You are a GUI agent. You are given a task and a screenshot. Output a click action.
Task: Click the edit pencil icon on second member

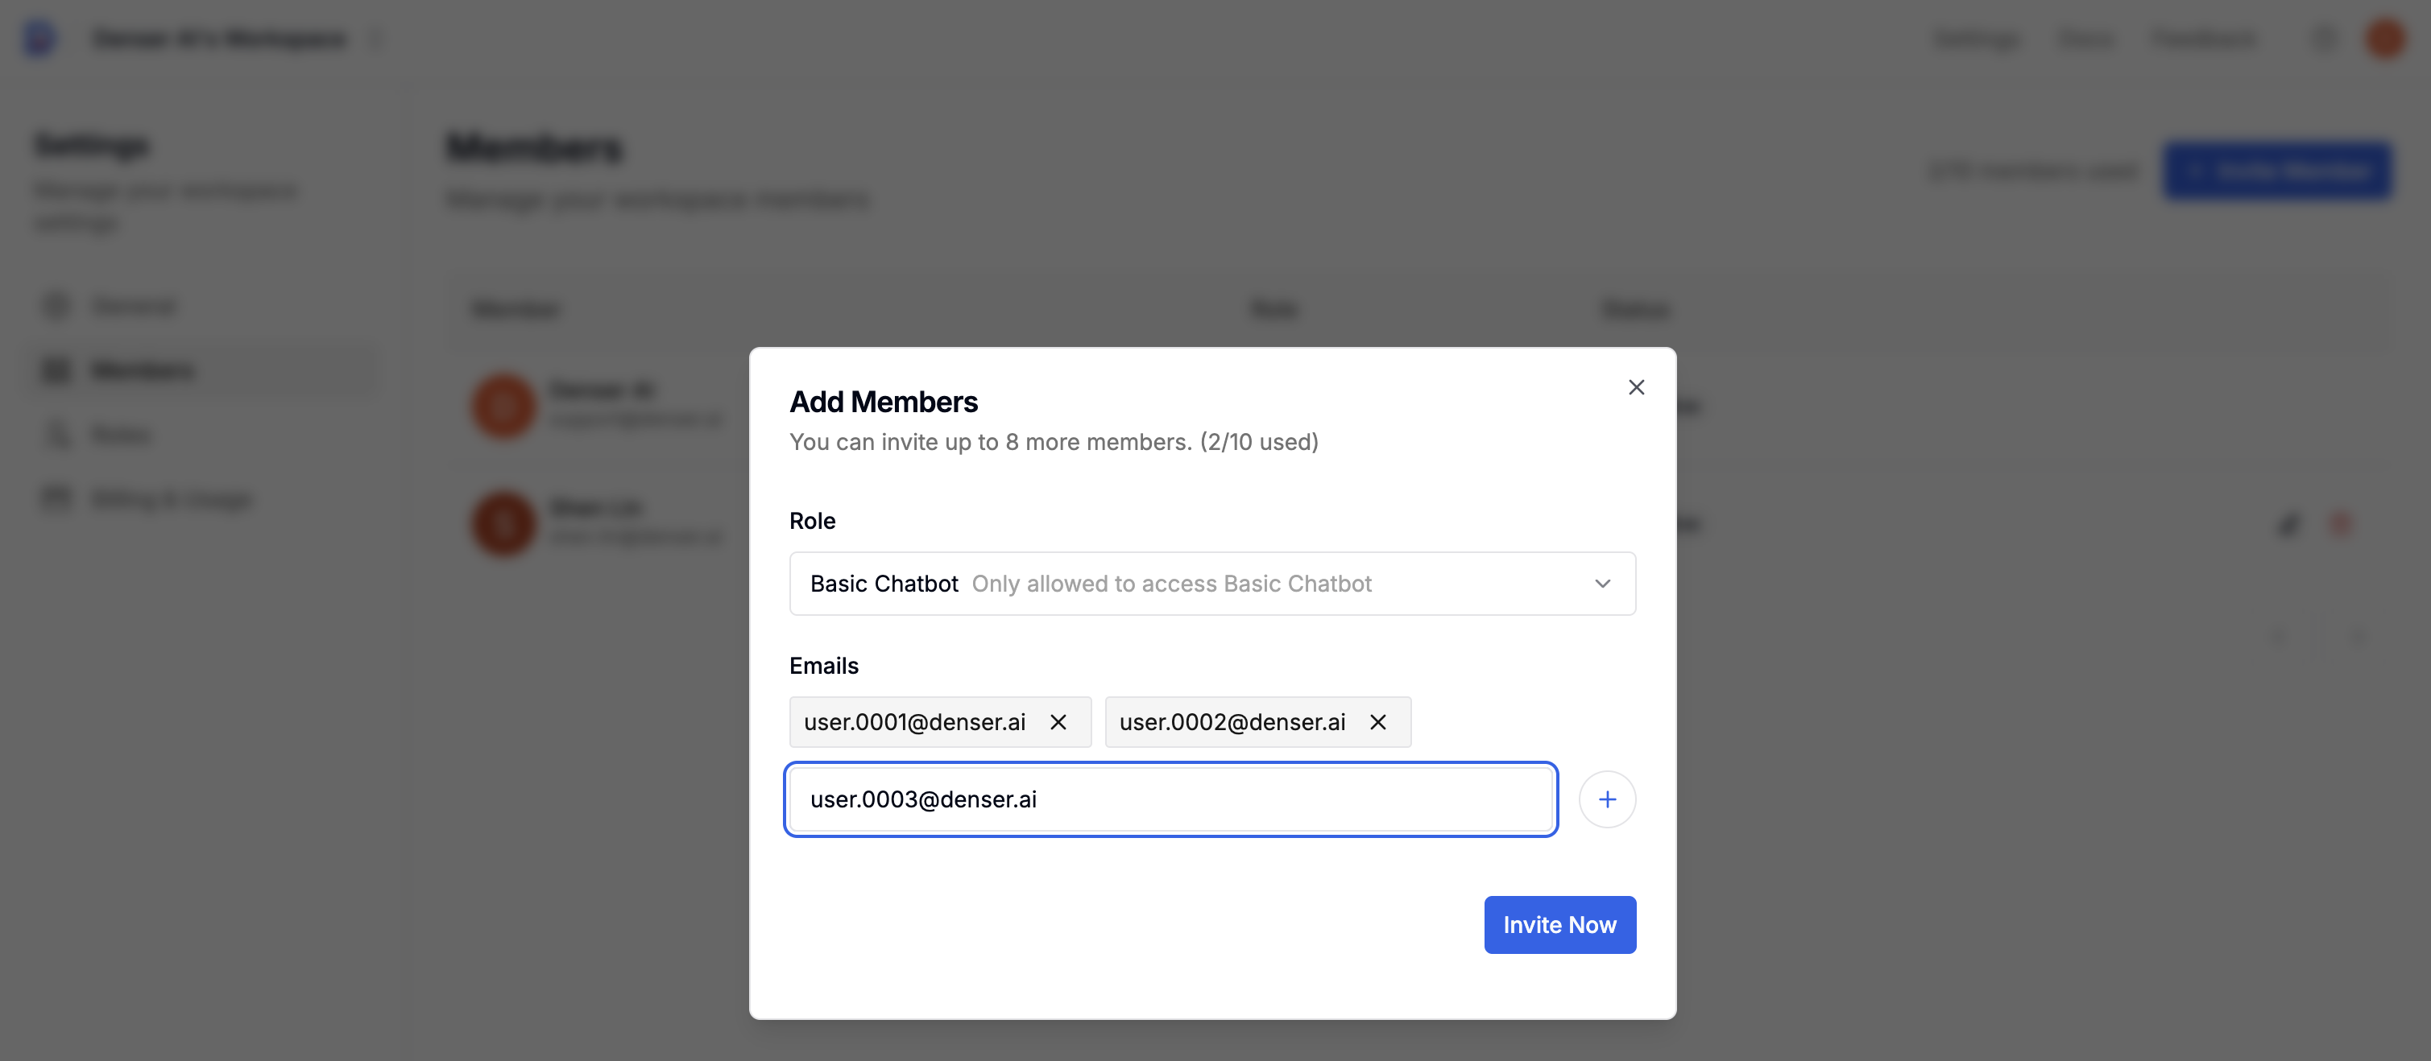pos(2288,524)
